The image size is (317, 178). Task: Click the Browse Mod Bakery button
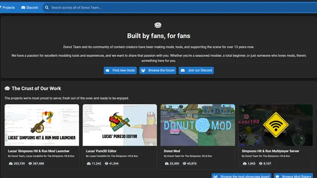tap(294, 176)
